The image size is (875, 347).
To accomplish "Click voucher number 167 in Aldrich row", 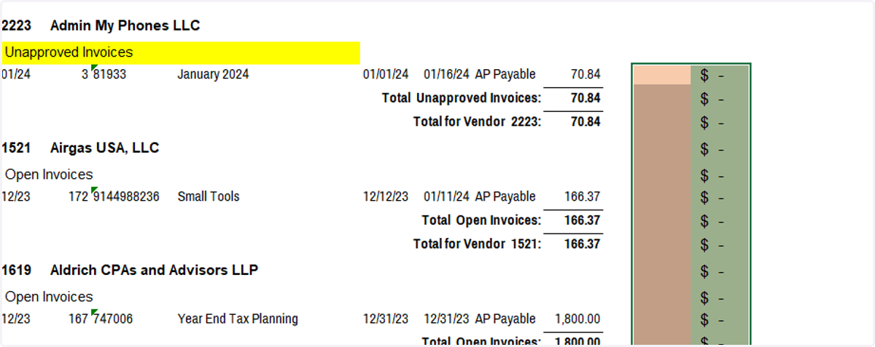I will tap(78, 319).
